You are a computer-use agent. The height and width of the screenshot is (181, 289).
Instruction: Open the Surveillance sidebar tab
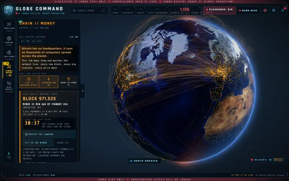(x=9, y=26)
